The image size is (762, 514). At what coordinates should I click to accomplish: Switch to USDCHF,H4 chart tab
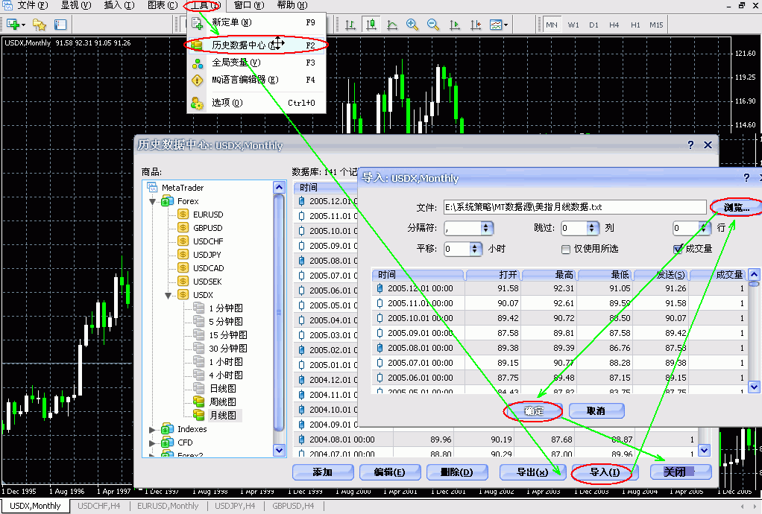[99, 507]
